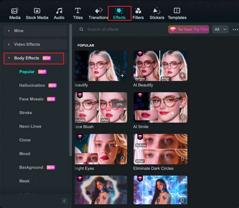Click in the Search all effects field
The image size is (239, 208).
[103, 29]
